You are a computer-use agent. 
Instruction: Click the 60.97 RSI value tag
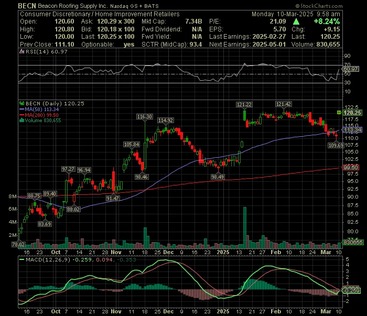point(350,69)
